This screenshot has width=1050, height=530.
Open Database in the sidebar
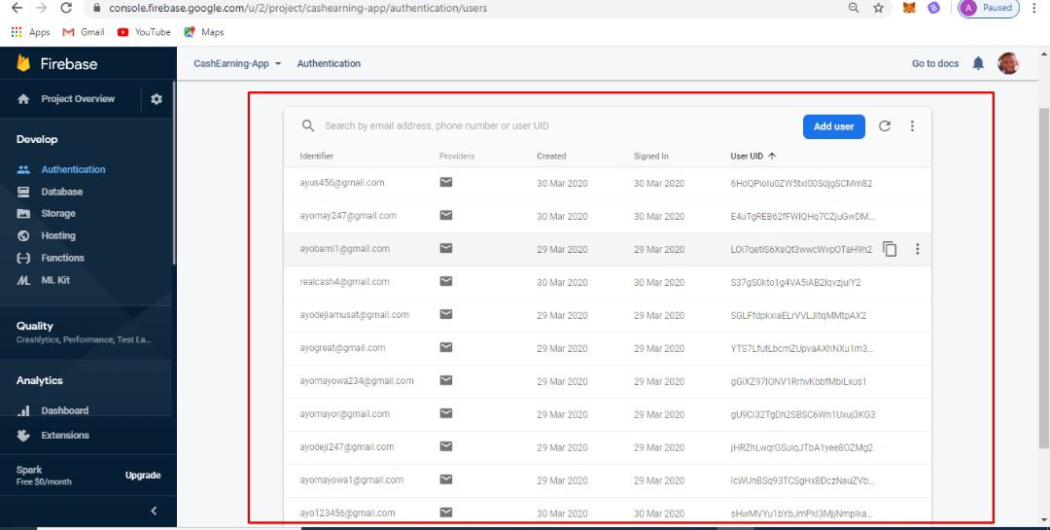61,192
